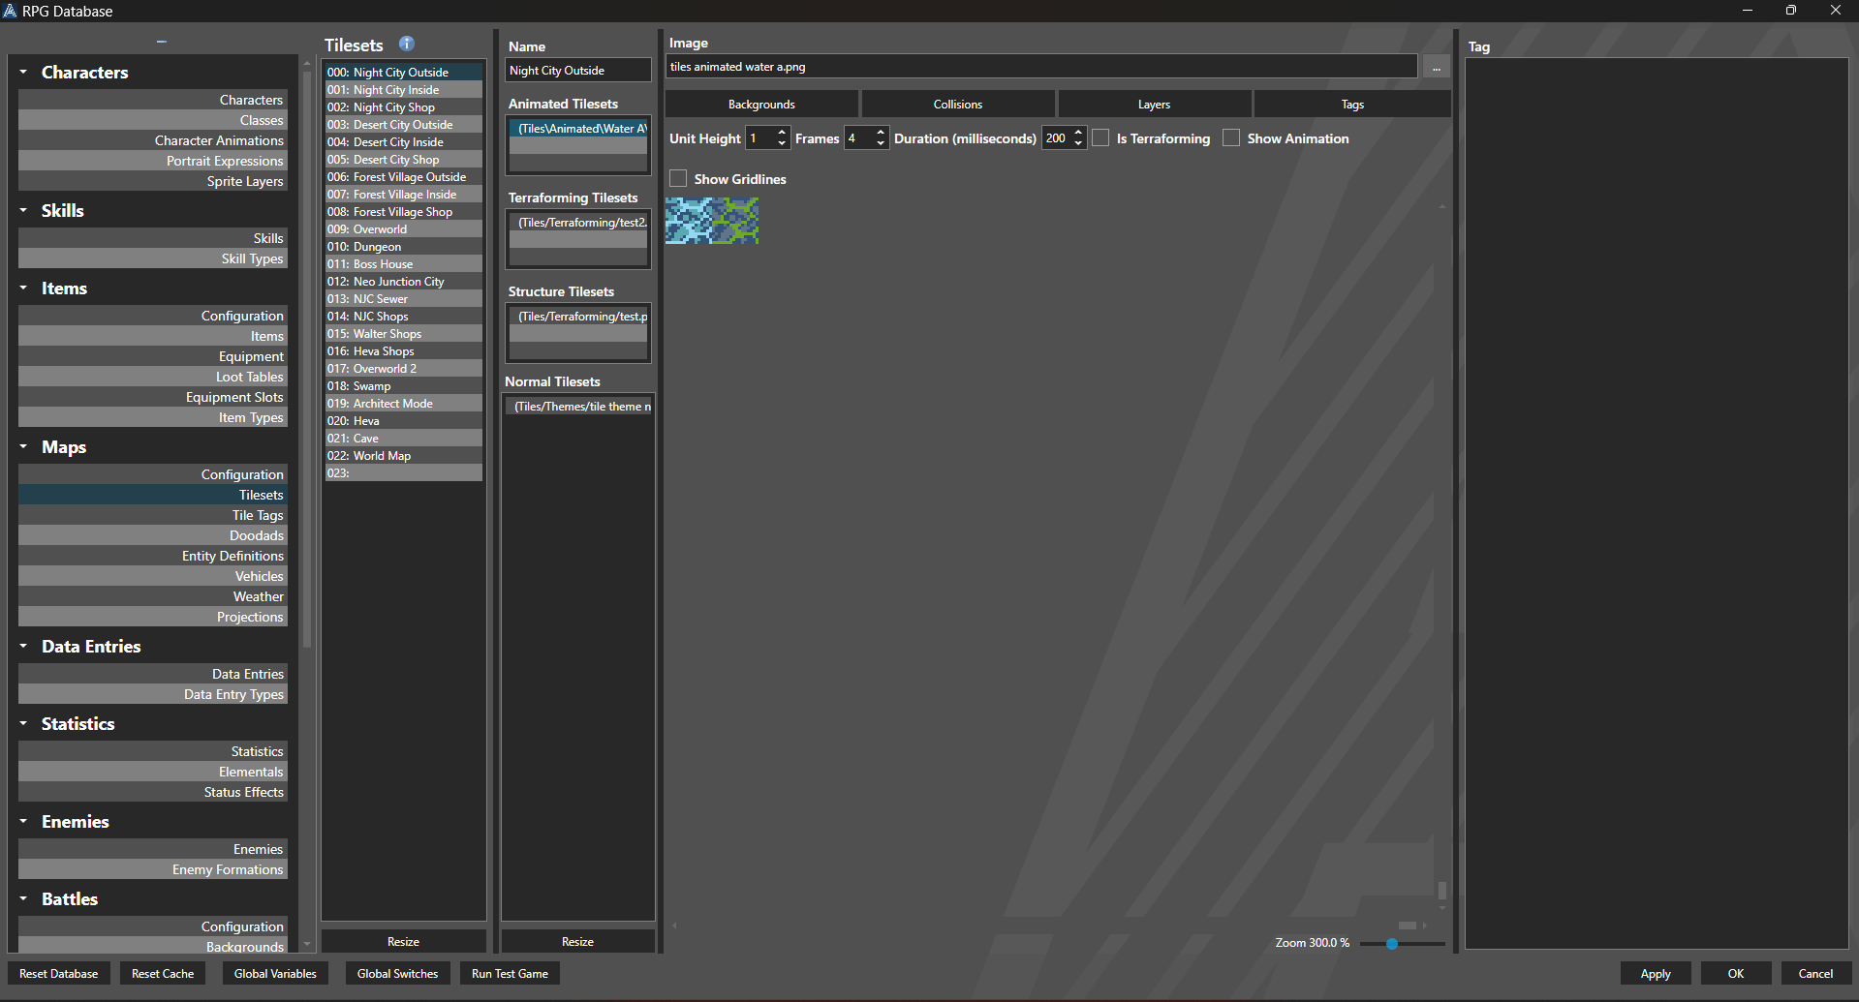Collapse the Characters section
This screenshot has height=1002, width=1859.
[x=23, y=72]
